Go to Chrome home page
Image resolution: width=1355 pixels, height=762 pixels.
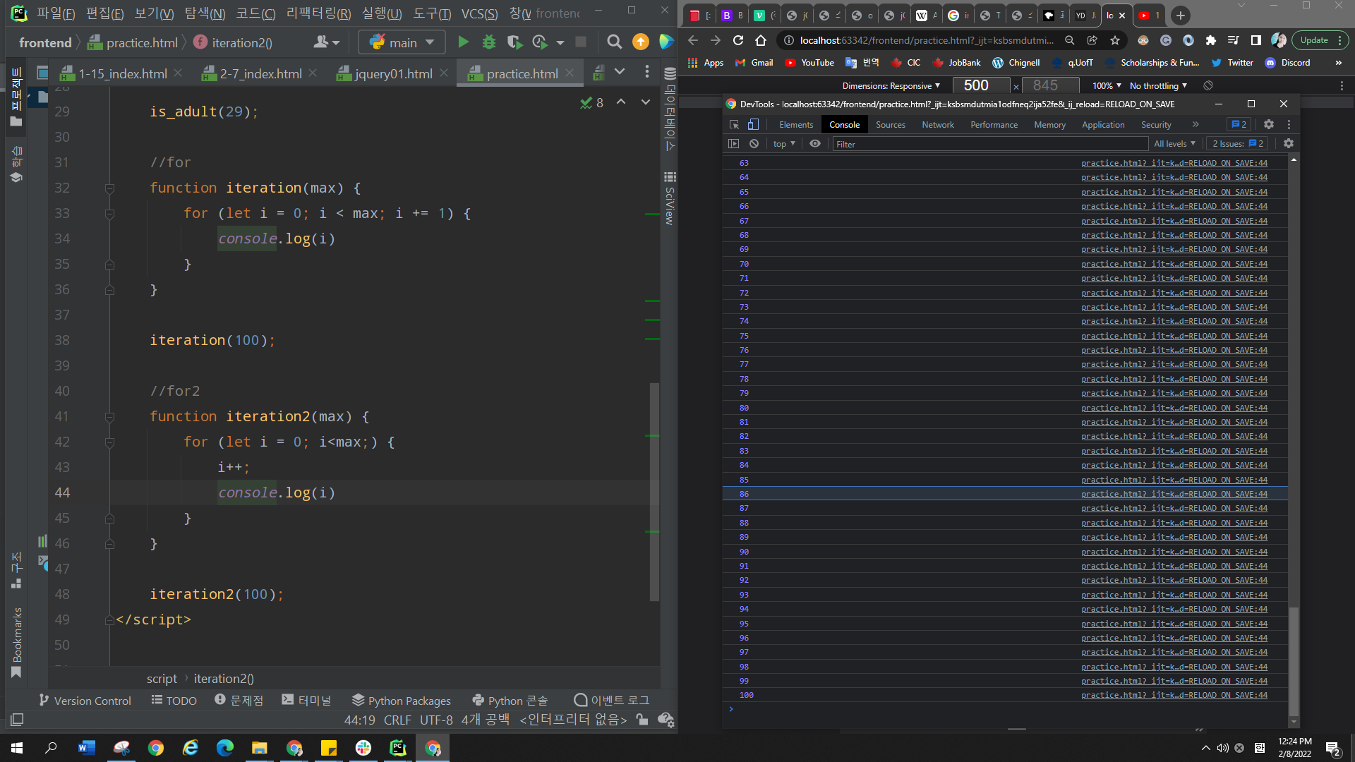click(760, 40)
